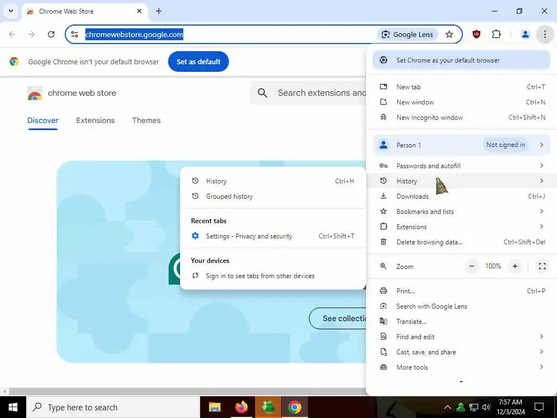Focus the Search extensions input field
The width and height of the screenshot is (557, 418).
tap(321, 93)
